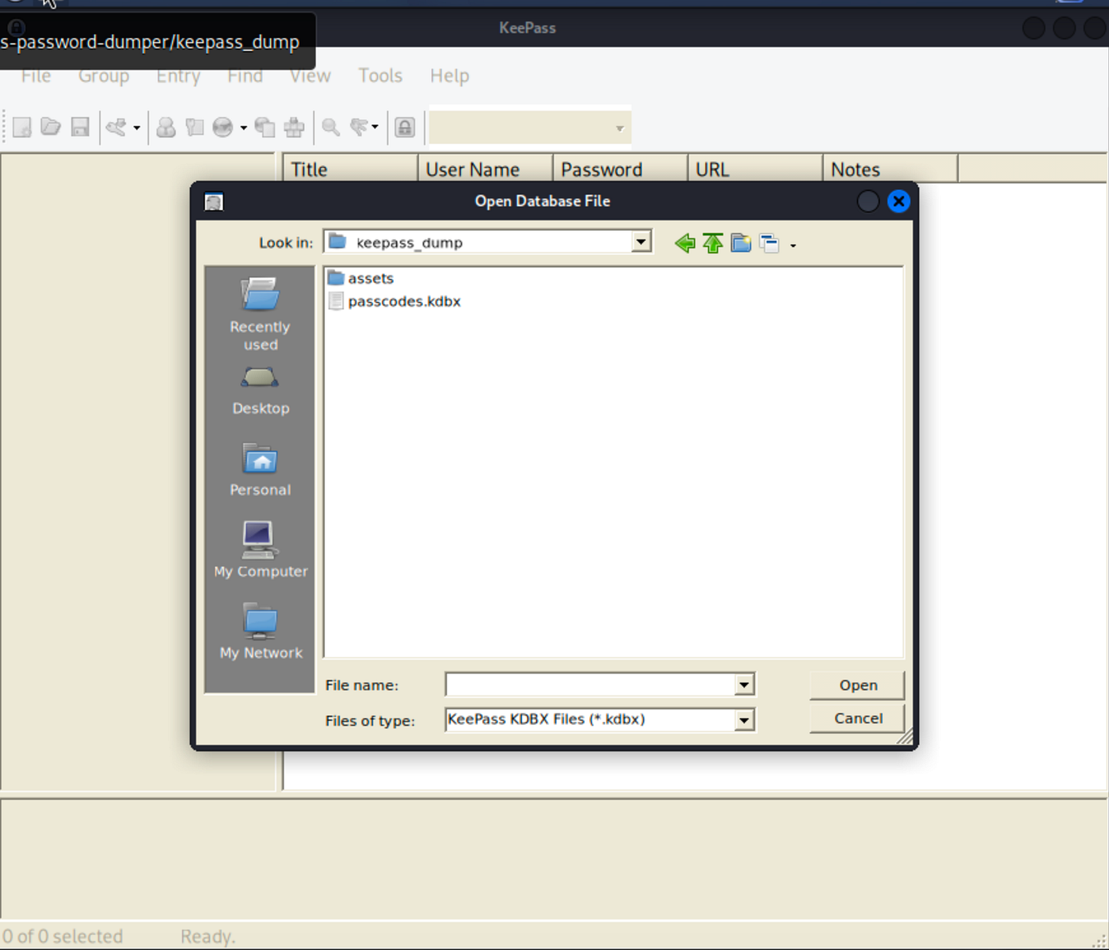This screenshot has width=1109, height=950.
Task: Click the Perform Auto-Type icon
Action: (294, 127)
